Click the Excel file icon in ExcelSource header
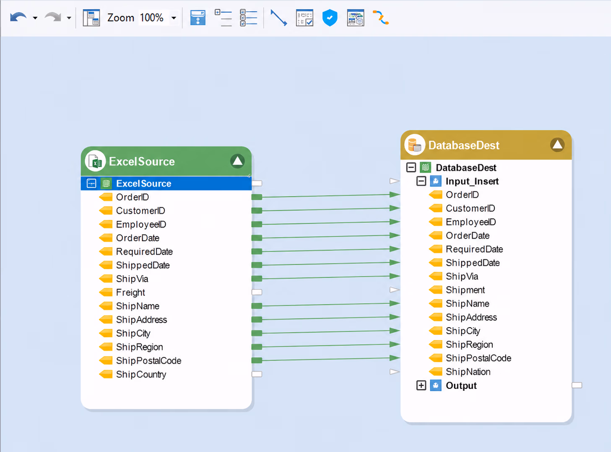 [95, 161]
